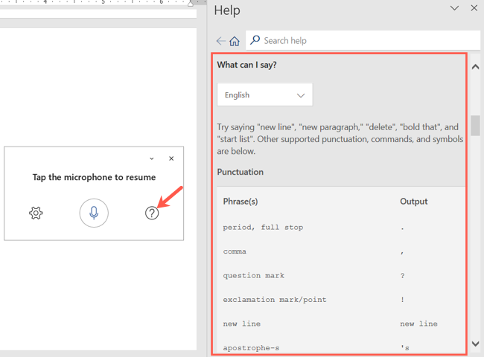The height and width of the screenshot is (357, 484).
Task: Select the 'comma' phrase row
Action: point(341,251)
